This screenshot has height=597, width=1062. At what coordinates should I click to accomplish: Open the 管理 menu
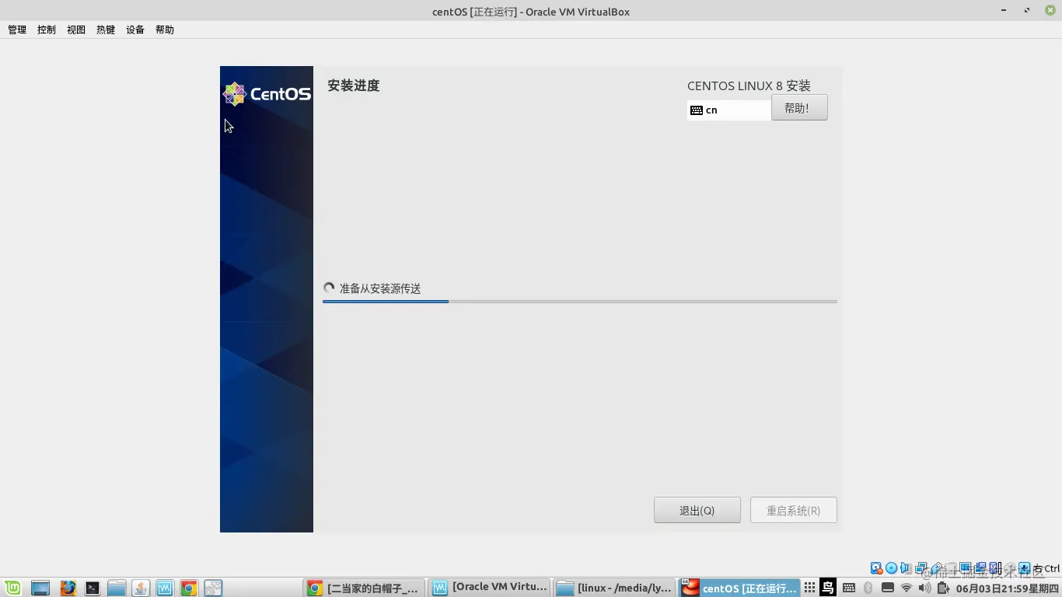click(x=17, y=30)
